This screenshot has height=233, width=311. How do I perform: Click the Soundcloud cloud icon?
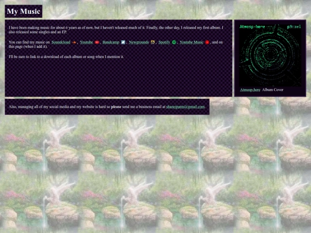coord(74,42)
